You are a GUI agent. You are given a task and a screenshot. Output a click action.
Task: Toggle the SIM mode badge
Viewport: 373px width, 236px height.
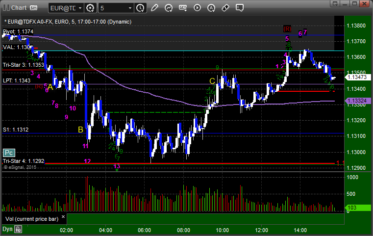pos(33,8)
